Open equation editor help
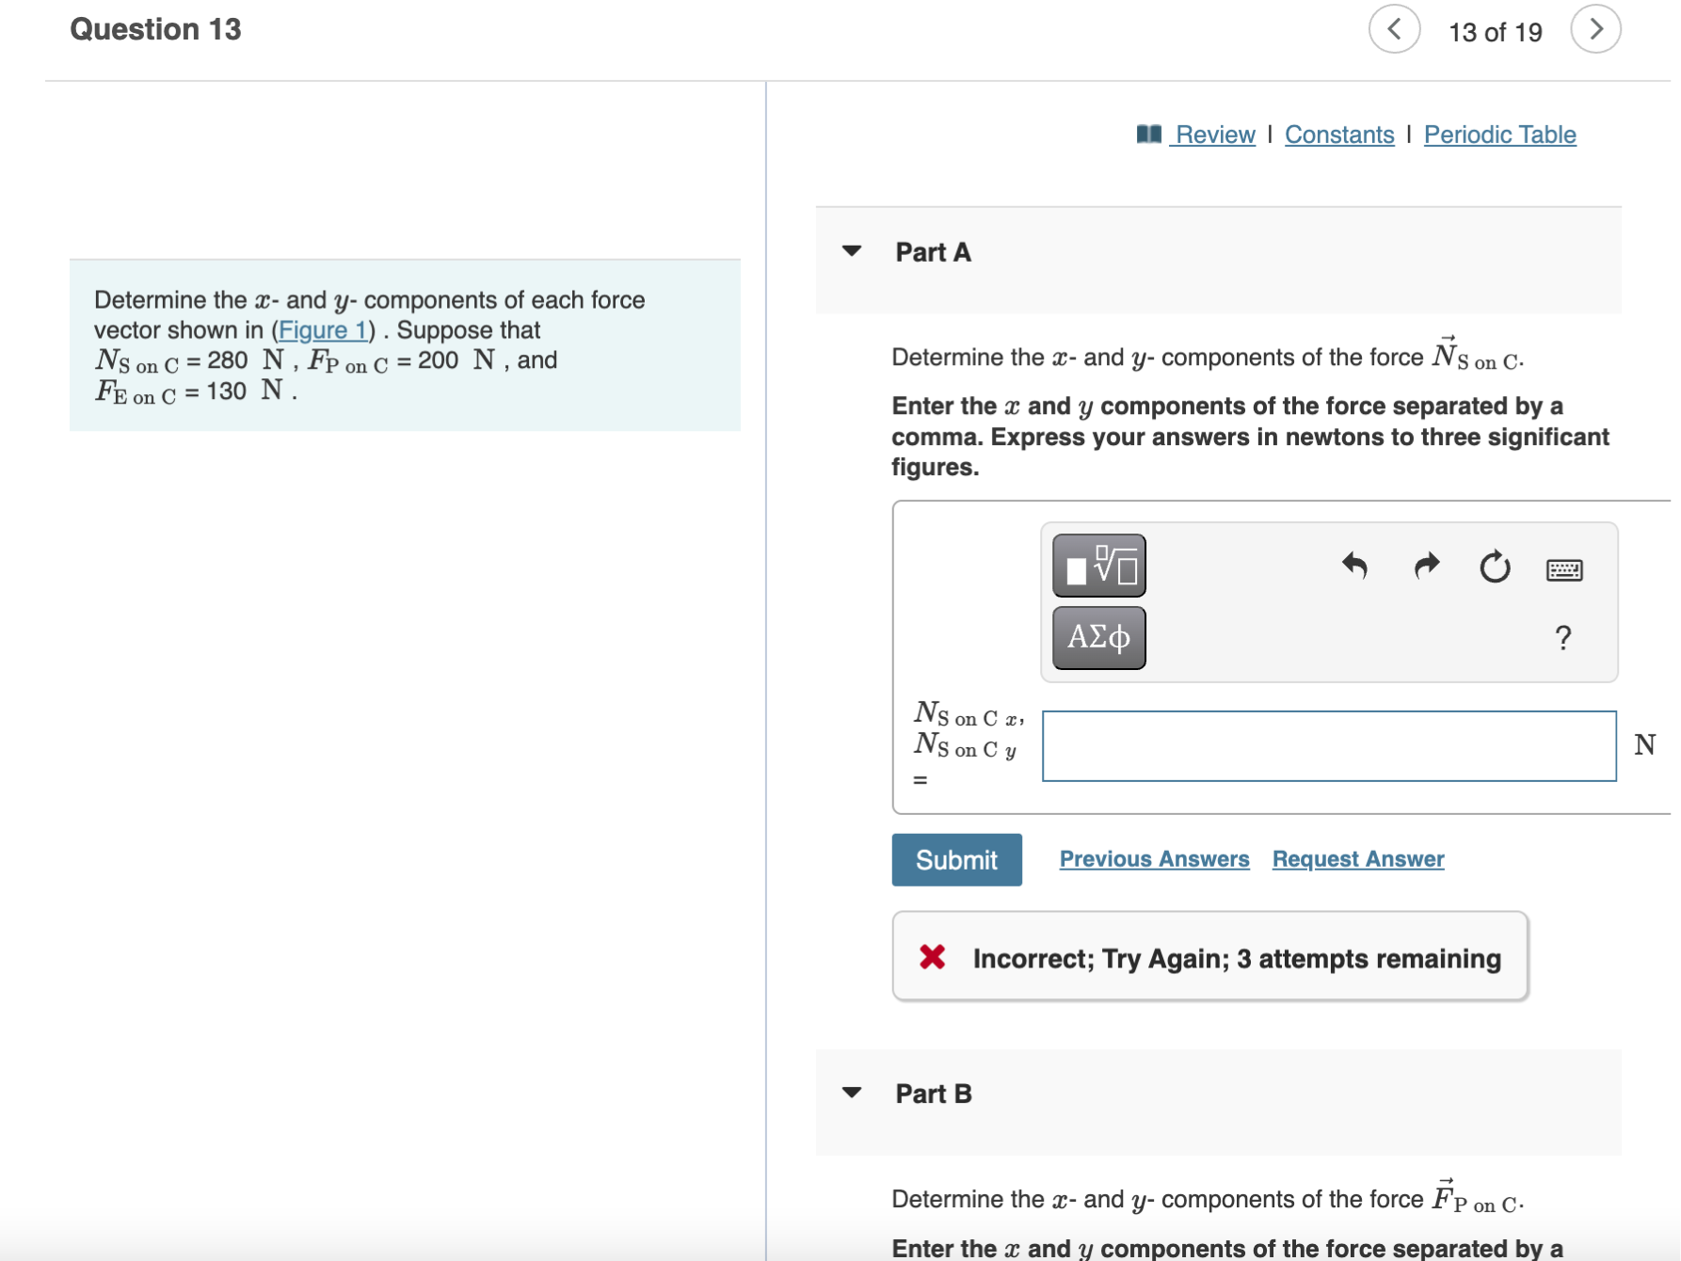This screenshot has height=1261, width=1681. pos(1563,638)
